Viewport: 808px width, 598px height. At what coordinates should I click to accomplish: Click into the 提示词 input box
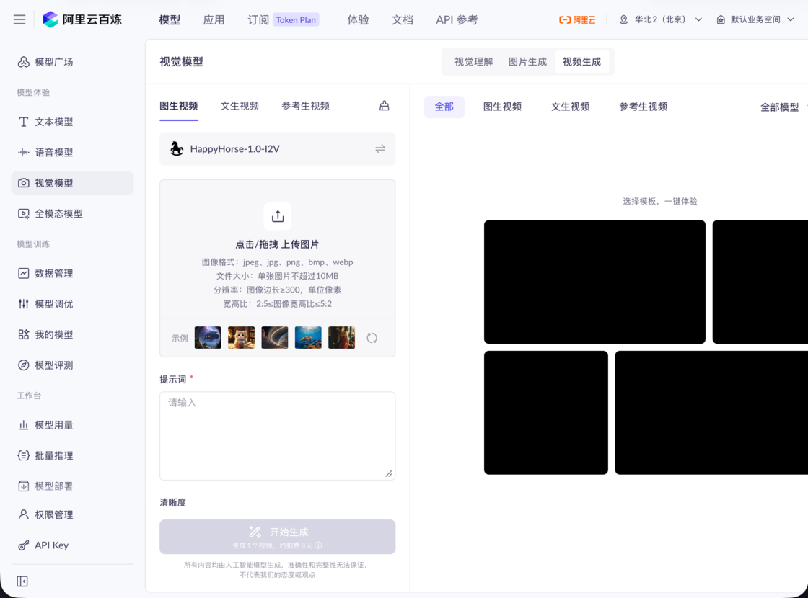(x=278, y=436)
